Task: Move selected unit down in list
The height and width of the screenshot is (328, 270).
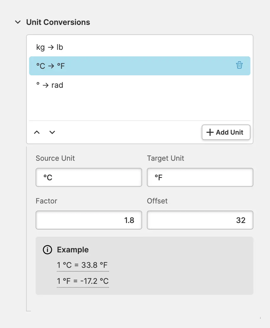Action: [x=52, y=132]
